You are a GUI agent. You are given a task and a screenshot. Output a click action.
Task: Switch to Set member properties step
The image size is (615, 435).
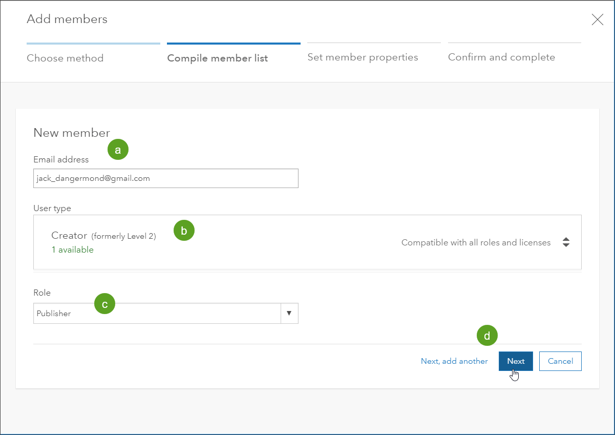pyautogui.click(x=363, y=57)
